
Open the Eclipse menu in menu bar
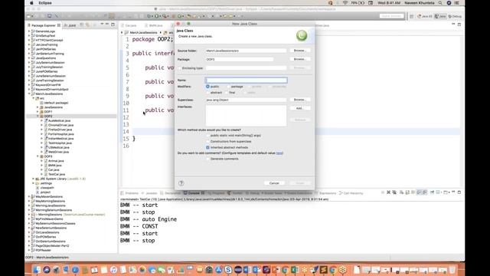pos(45,3)
